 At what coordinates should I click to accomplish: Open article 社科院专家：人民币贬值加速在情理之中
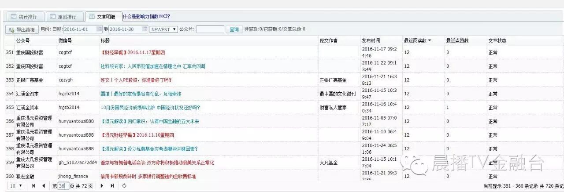153,66
